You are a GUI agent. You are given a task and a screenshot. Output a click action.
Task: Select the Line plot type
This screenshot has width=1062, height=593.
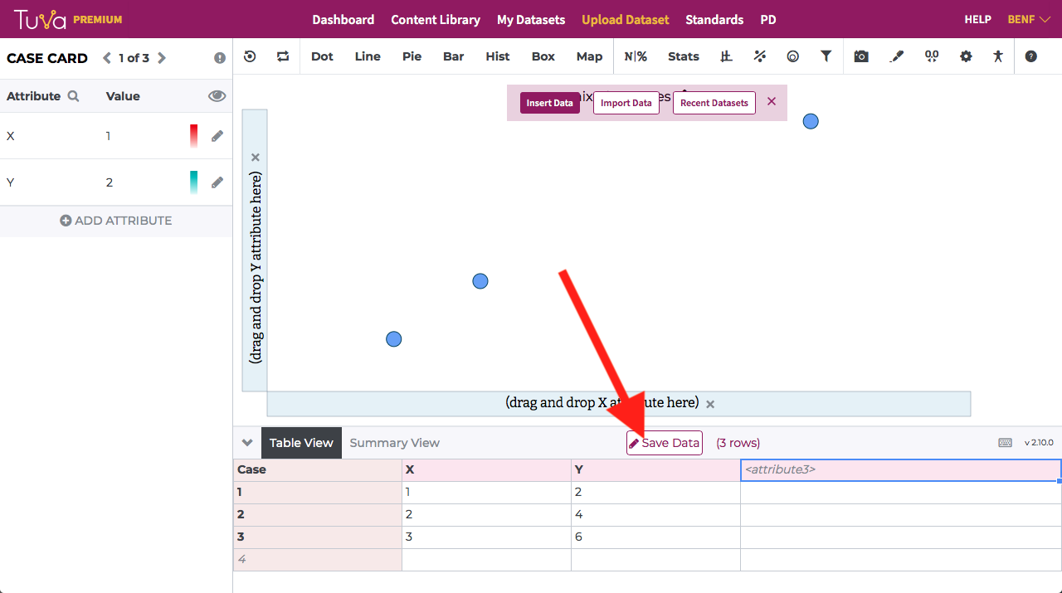[x=368, y=56]
